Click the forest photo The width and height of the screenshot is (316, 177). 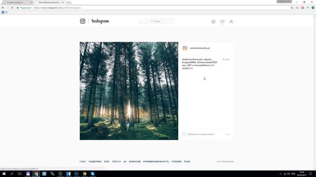point(129,91)
